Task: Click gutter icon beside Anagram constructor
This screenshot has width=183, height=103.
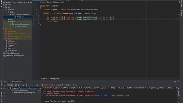Action: click(37, 9)
